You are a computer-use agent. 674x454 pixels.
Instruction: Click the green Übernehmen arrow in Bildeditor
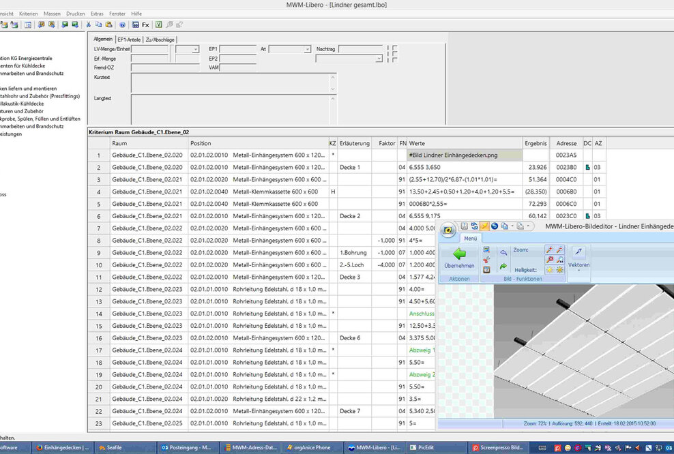(459, 254)
